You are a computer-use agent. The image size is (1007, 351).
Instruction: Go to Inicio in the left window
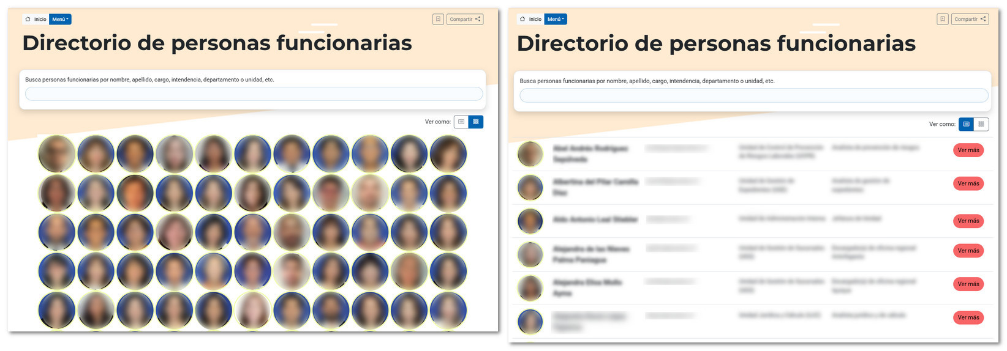click(x=36, y=20)
